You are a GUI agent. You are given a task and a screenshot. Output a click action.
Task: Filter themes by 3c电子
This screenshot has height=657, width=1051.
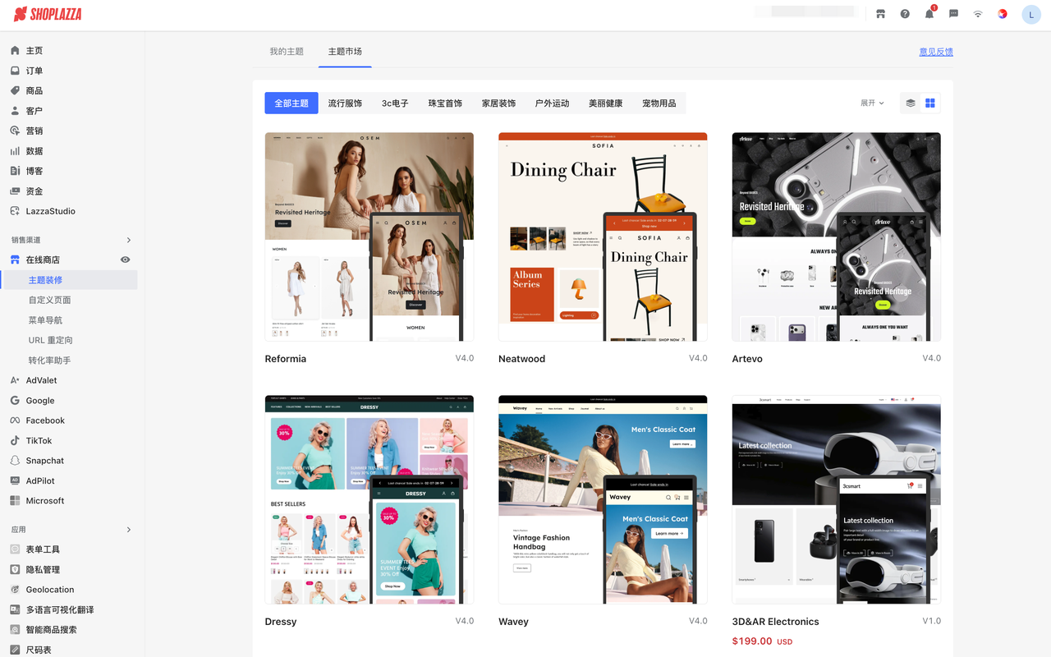[x=395, y=103]
